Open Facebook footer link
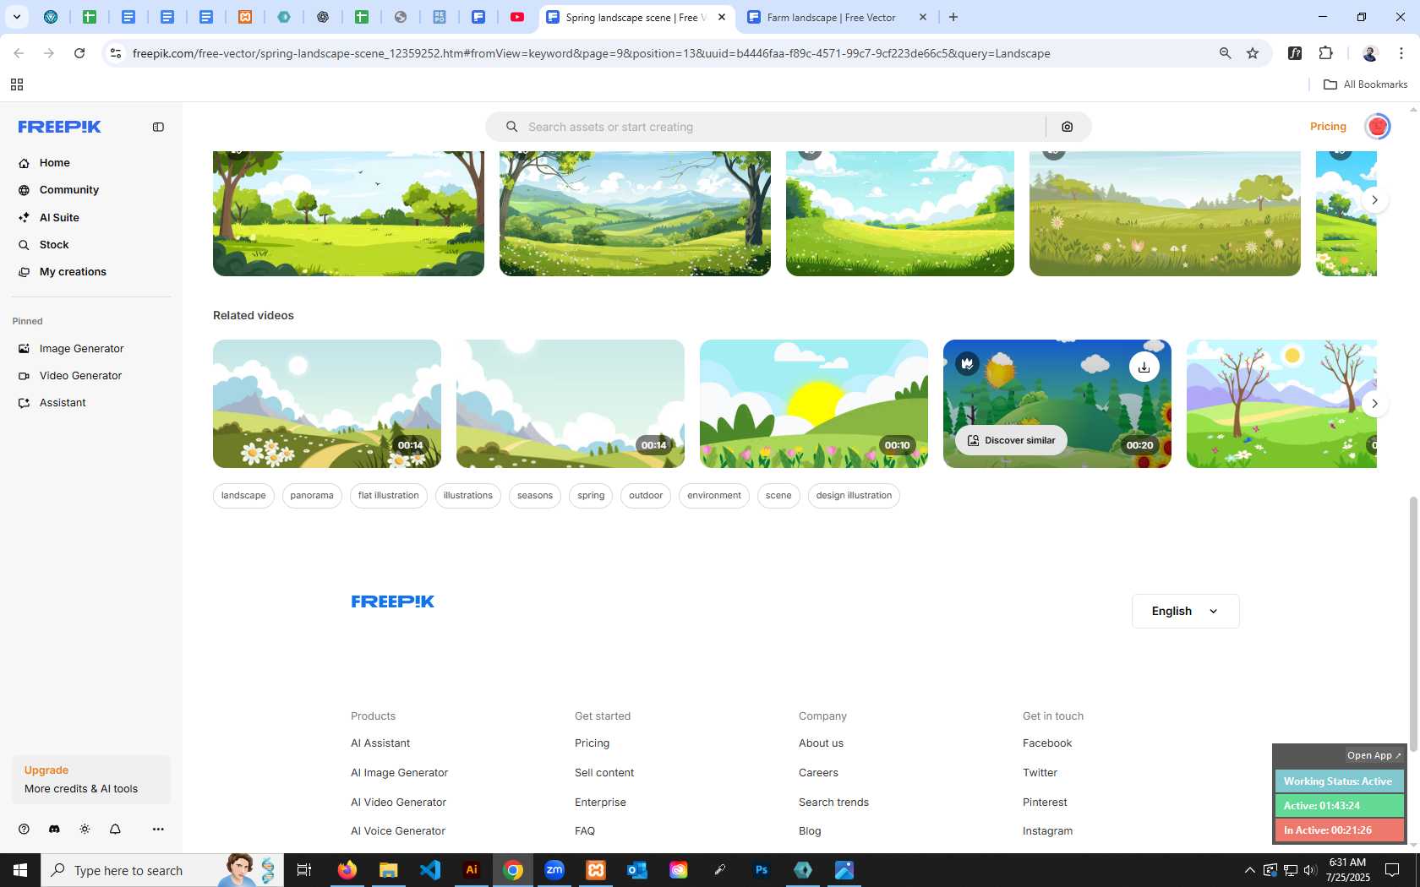Viewport: 1420px width, 887px height. pyautogui.click(x=1047, y=743)
